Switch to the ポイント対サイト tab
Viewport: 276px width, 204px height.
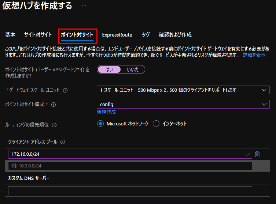77,35
